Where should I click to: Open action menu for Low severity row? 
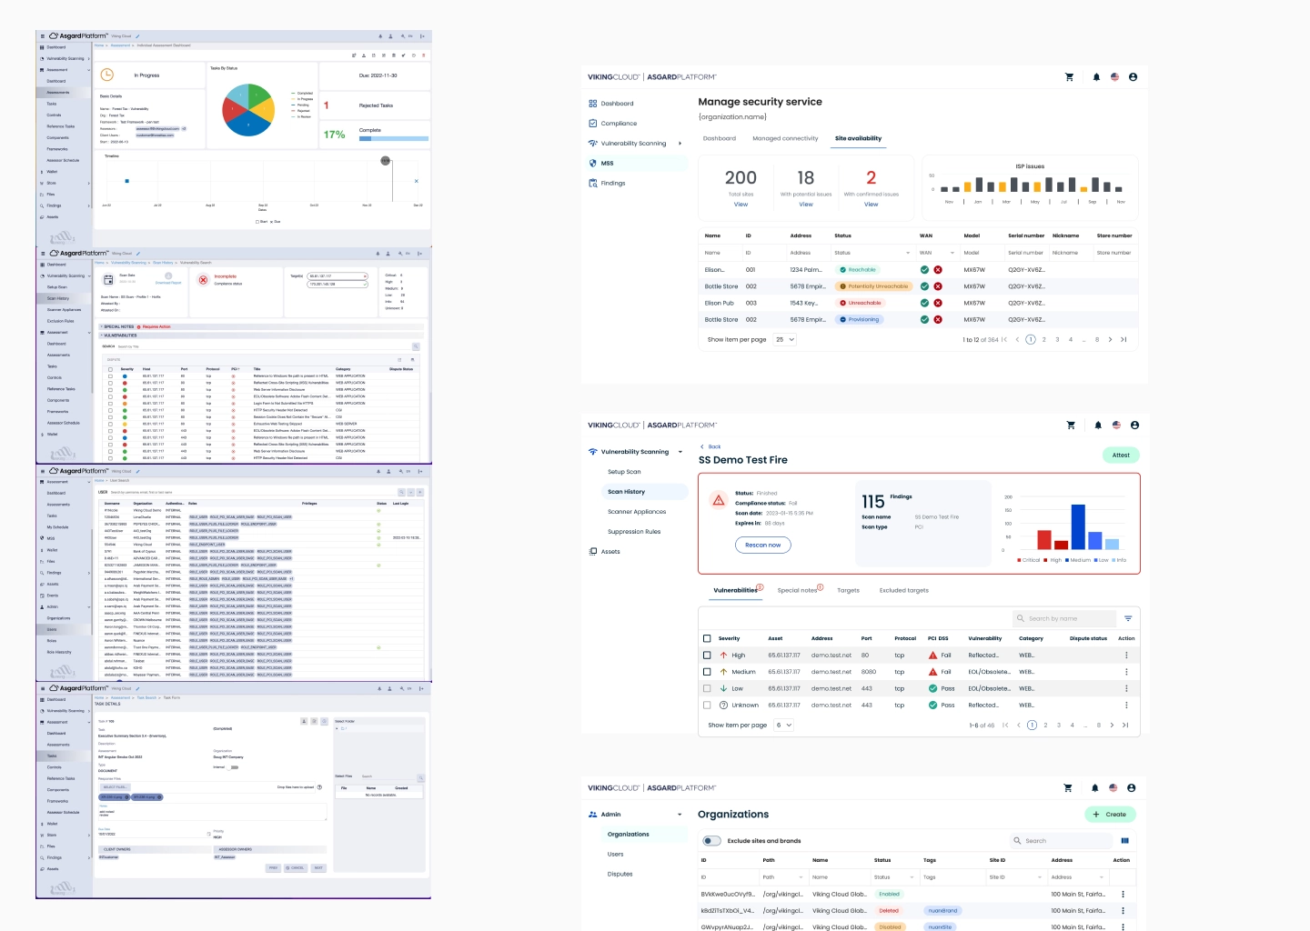(x=1126, y=688)
